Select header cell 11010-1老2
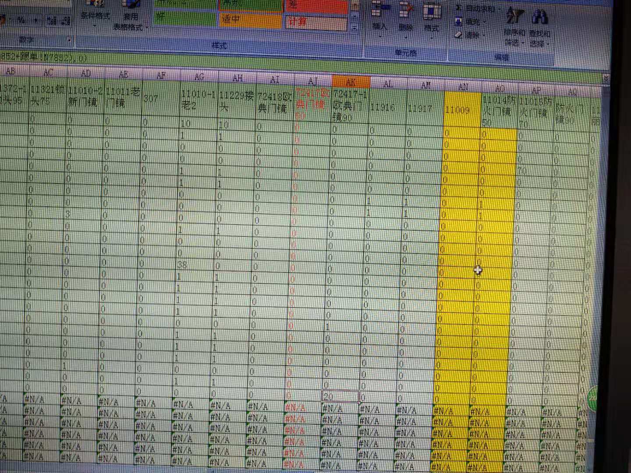This screenshot has width=631, height=473. click(x=199, y=100)
